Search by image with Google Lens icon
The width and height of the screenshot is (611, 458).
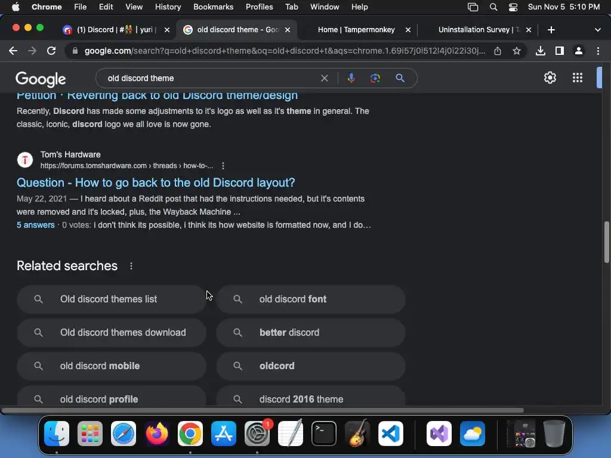point(375,78)
